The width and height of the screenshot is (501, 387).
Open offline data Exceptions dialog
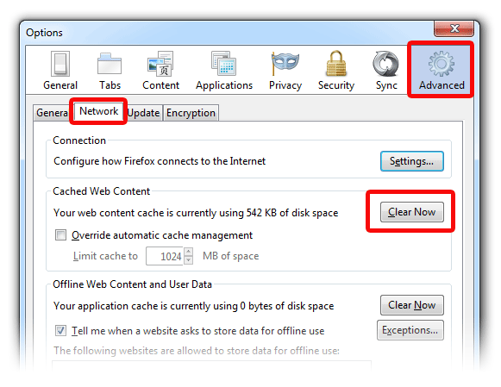point(410,330)
